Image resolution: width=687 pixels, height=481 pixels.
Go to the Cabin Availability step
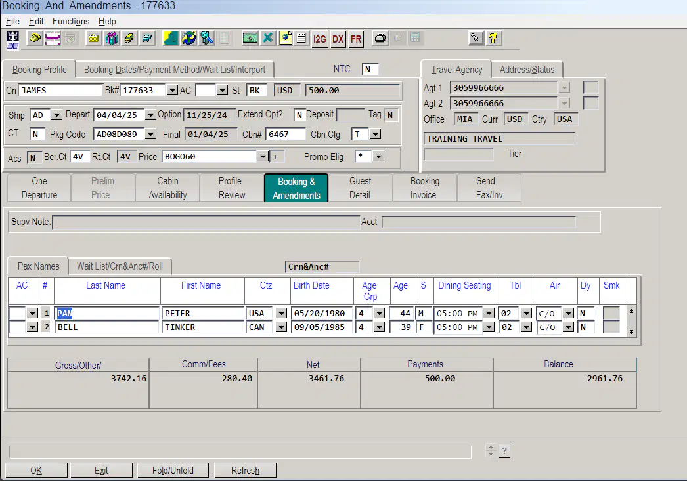167,188
